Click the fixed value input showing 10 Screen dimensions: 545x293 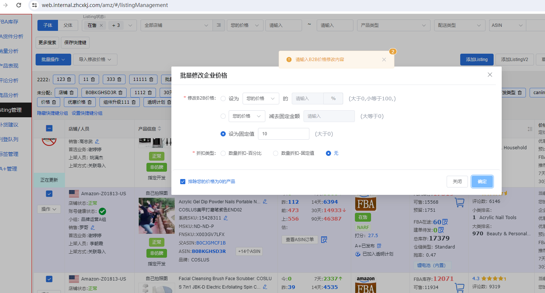(284, 134)
